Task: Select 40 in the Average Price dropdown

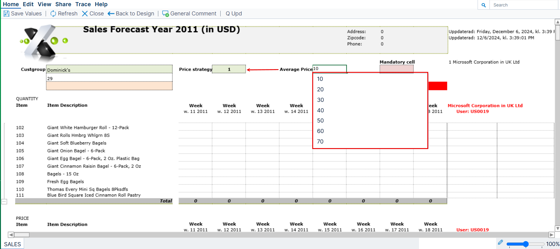Action: [370, 110]
